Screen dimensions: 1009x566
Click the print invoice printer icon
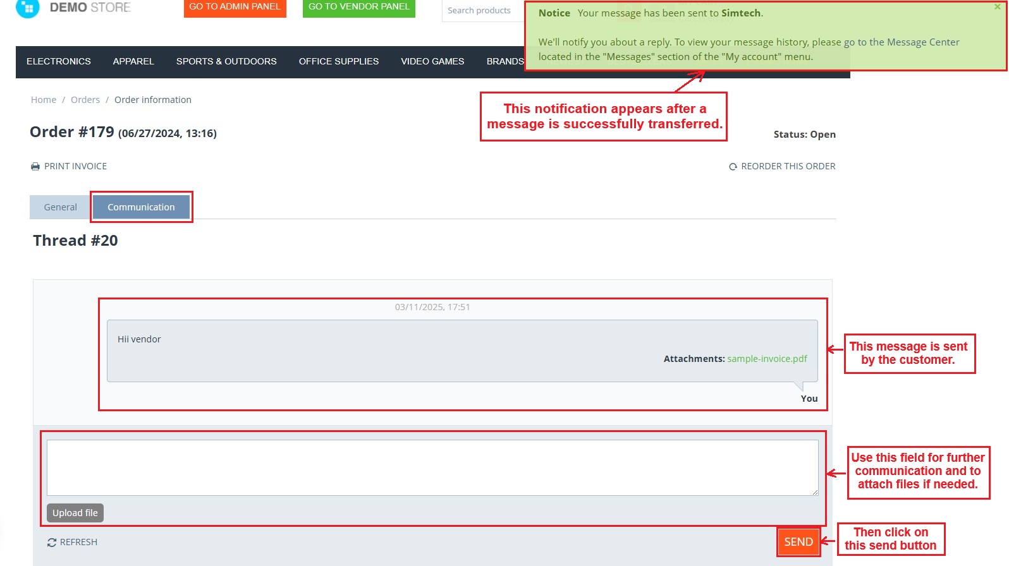pyautogui.click(x=35, y=167)
